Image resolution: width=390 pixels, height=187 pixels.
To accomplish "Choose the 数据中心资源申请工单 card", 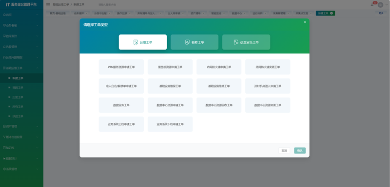I will (x=170, y=105).
